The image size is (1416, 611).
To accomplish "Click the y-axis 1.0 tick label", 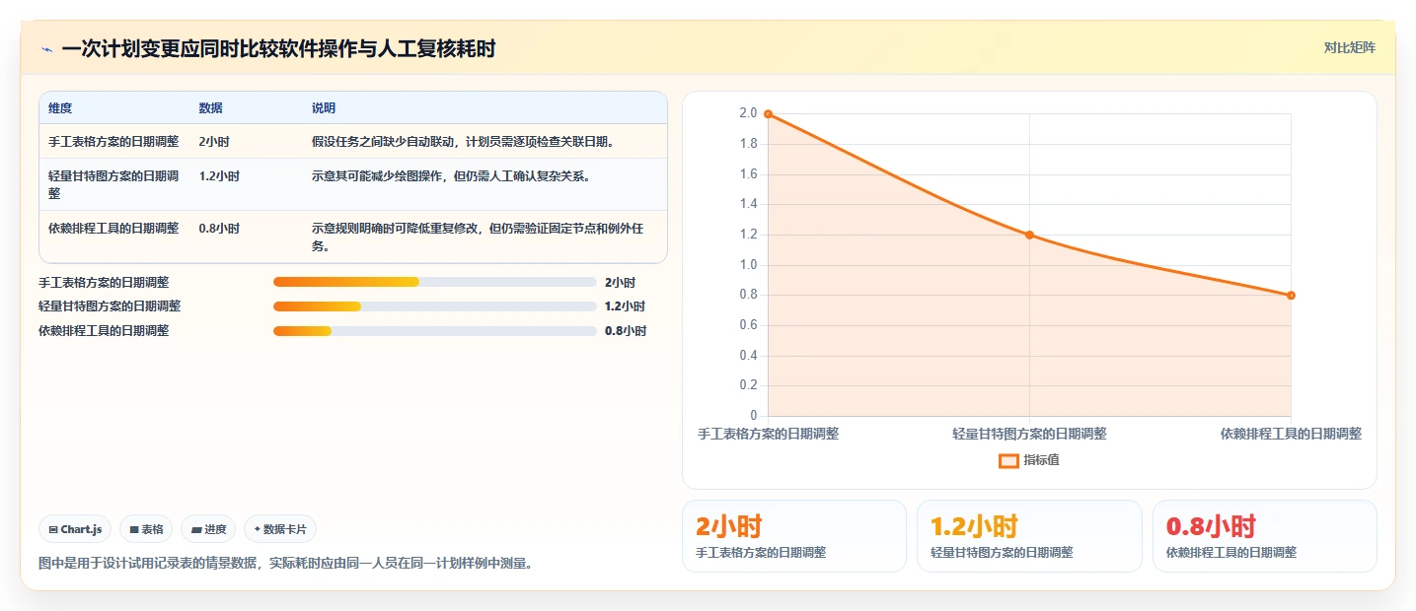I will point(748,264).
